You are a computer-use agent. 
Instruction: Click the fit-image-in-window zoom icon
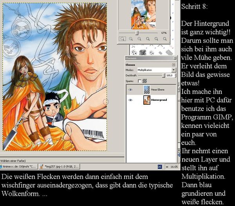point(148,39)
